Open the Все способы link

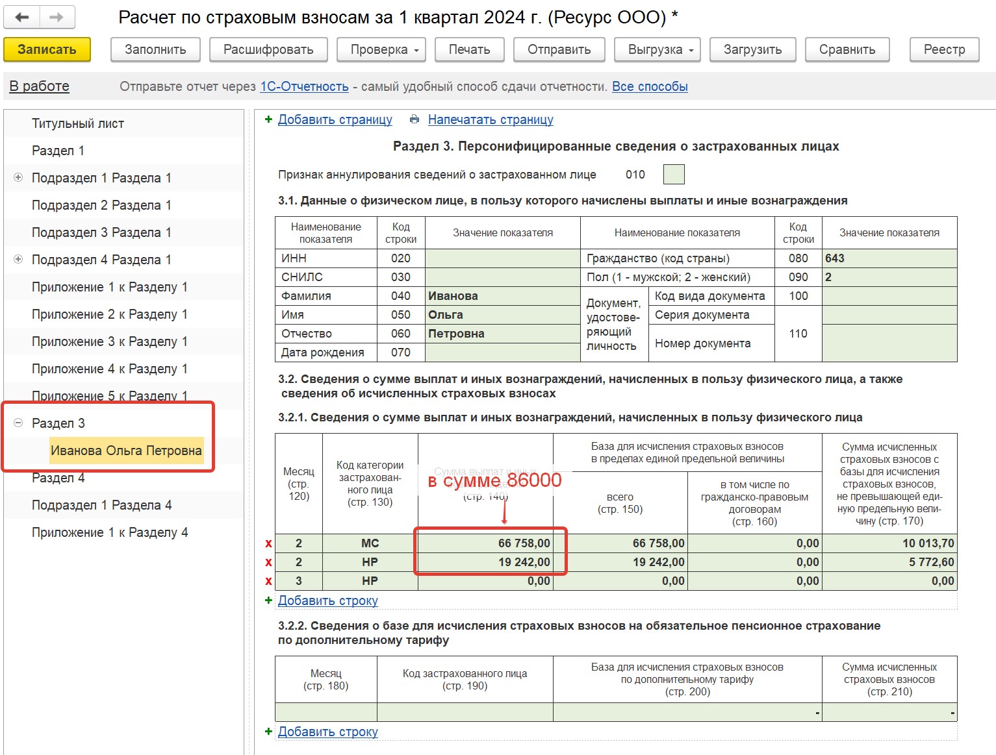[x=650, y=86]
